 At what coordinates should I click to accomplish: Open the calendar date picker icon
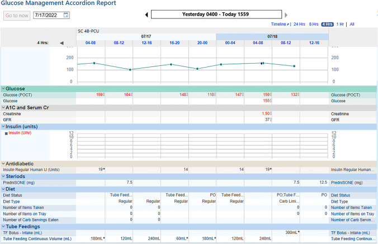click(x=65, y=15)
